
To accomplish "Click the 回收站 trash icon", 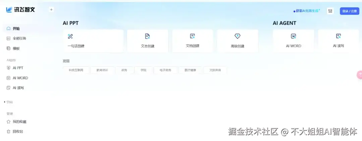I will 8,132.
